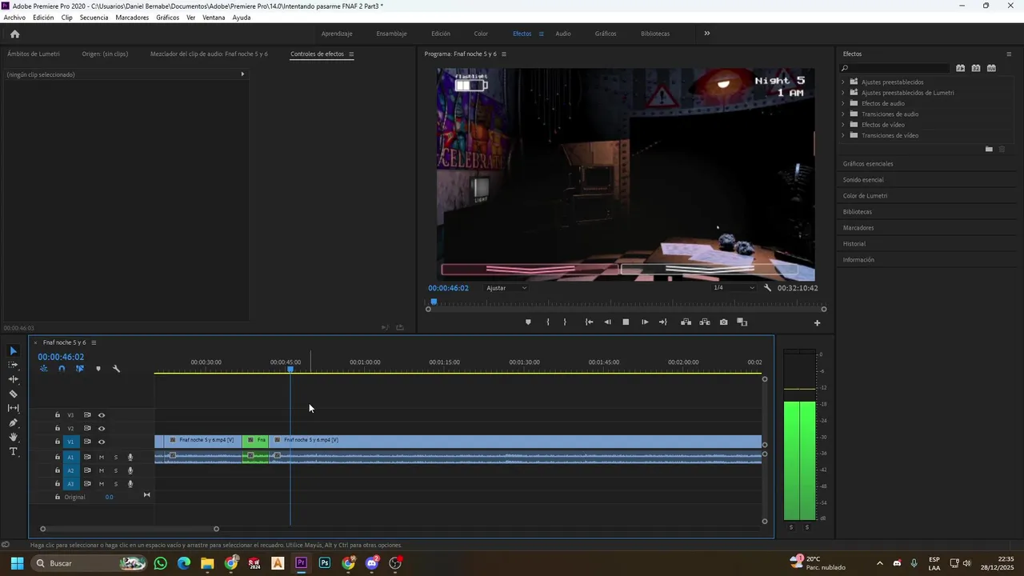Expand Ajustes preestablecidos de Lumetri folder
This screenshot has height=576, width=1024.
843,93
